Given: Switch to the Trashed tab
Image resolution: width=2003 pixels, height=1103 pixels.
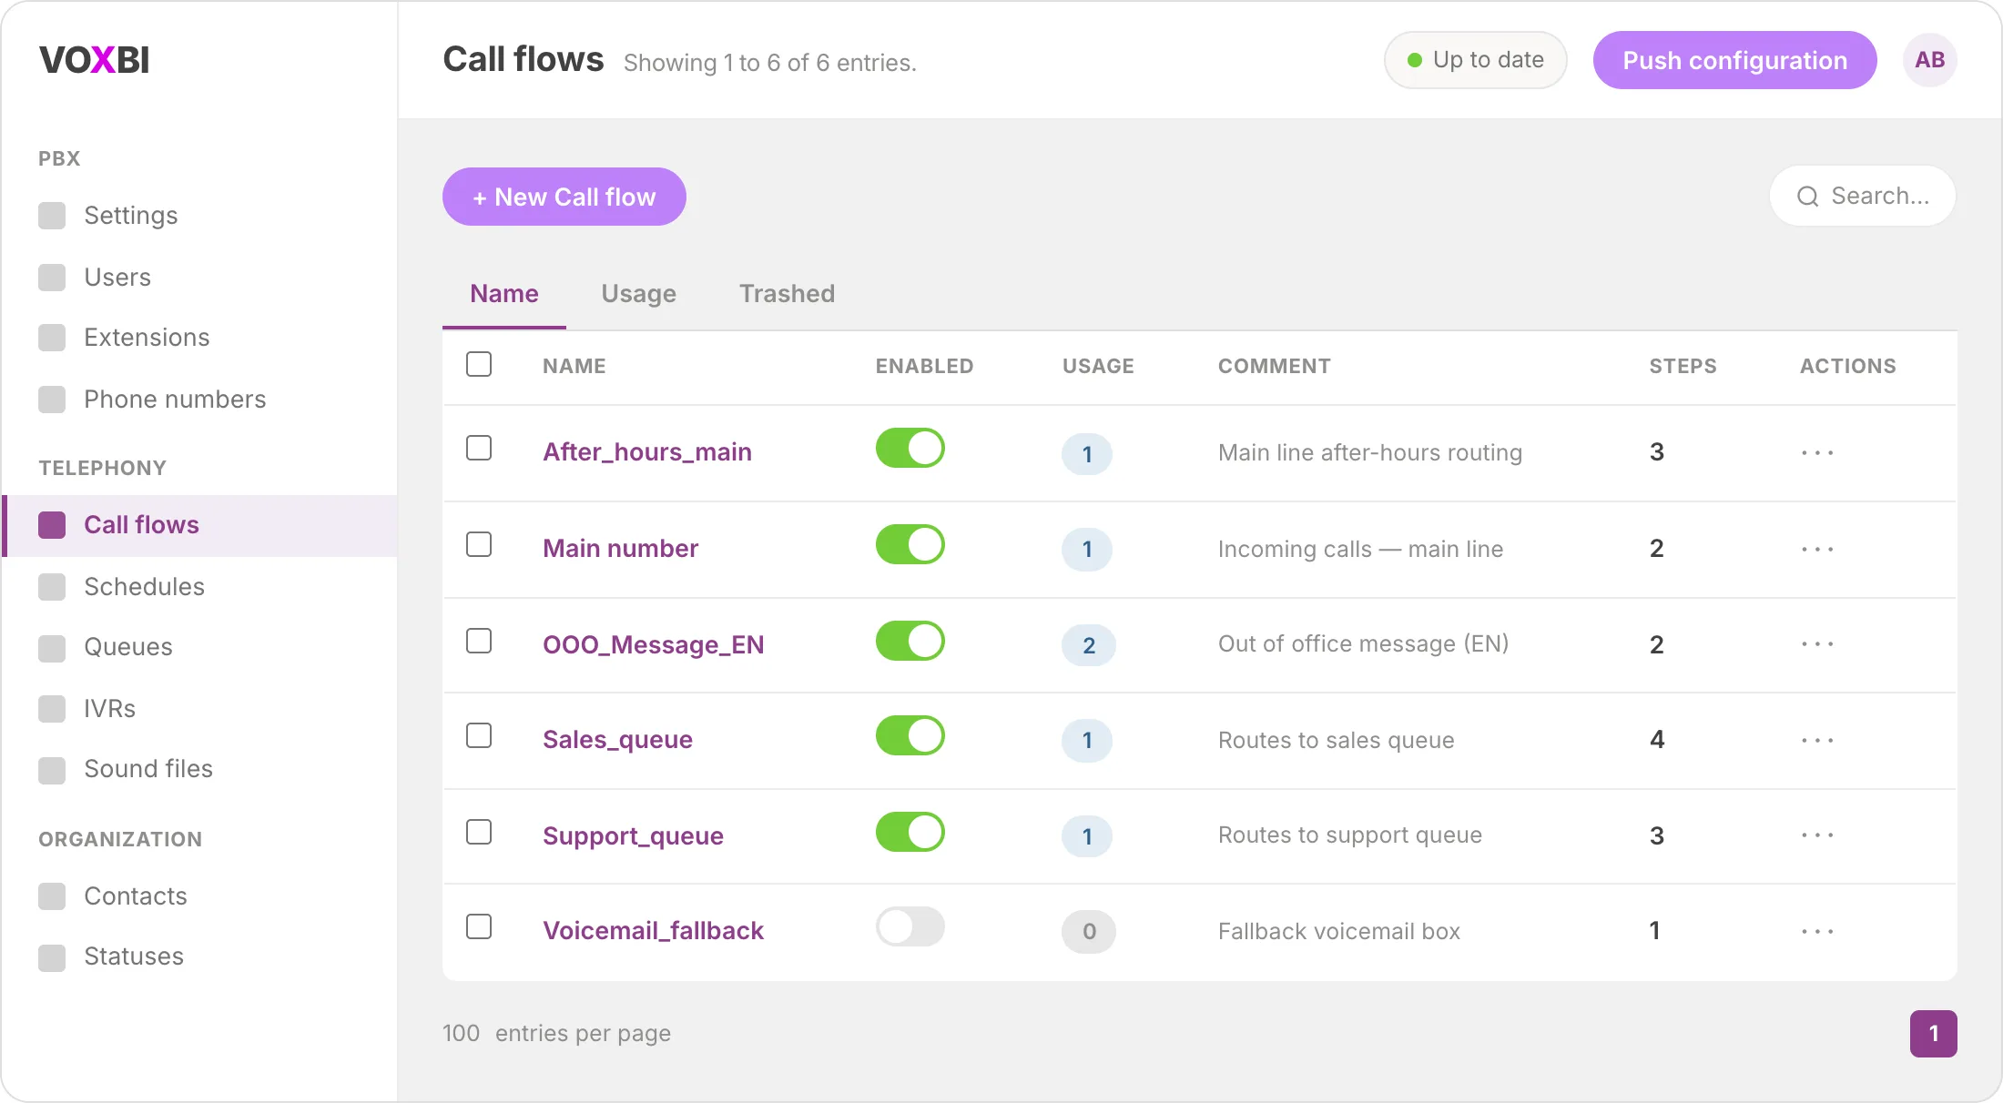Looking at the screenshot, I should coord(787,294).
